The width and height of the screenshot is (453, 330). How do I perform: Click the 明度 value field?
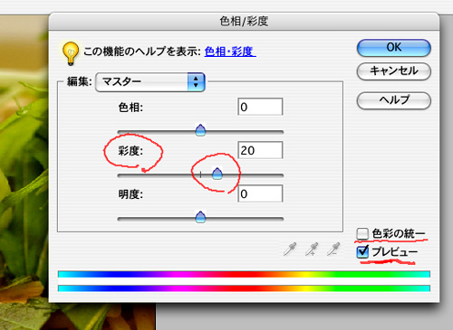click(260, 193)
